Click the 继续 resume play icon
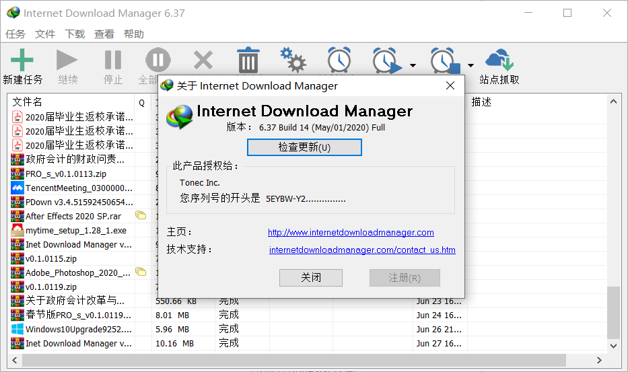 tap(67, 61)
